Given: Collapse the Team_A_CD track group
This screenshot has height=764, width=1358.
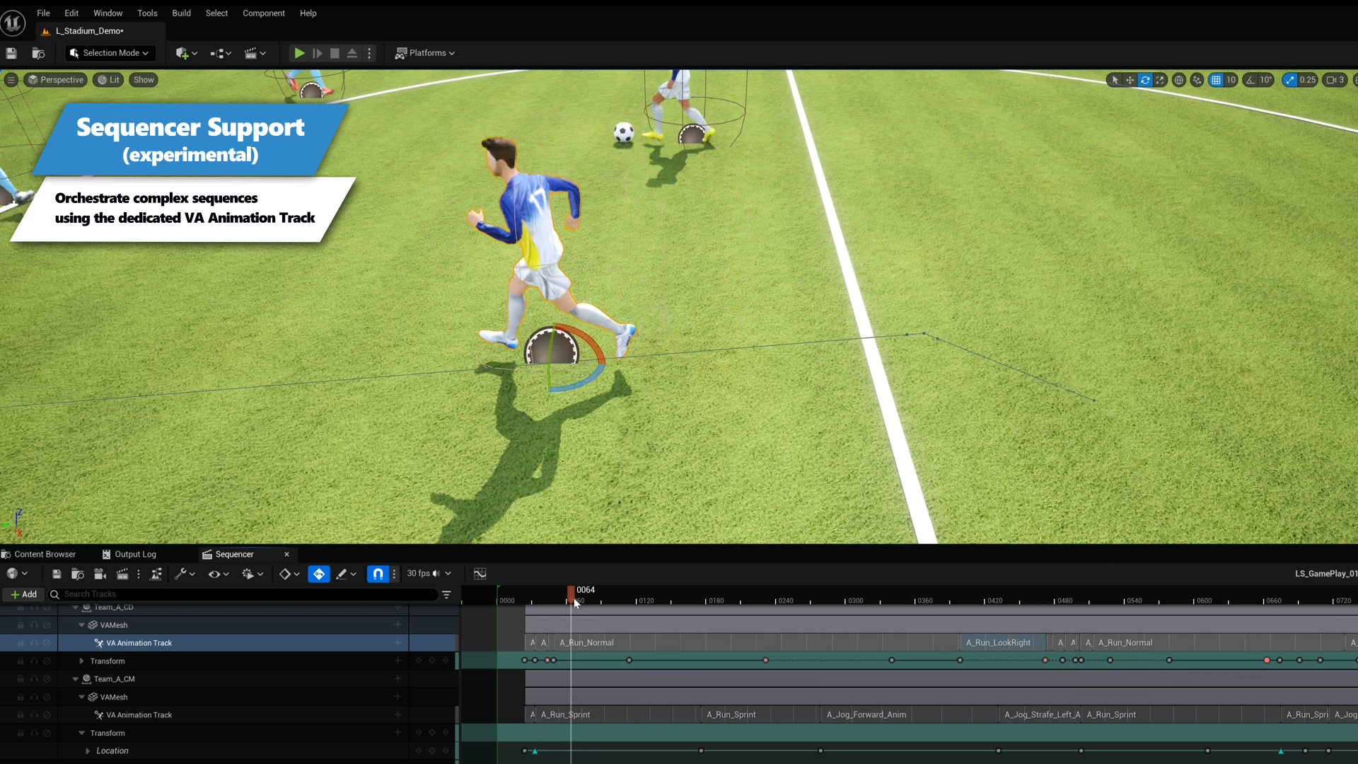Looking at the screenshot, I should click(x=76, y=607).
